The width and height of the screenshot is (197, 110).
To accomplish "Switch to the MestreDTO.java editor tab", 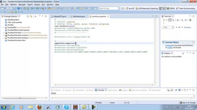I will (x=59, y=16).
